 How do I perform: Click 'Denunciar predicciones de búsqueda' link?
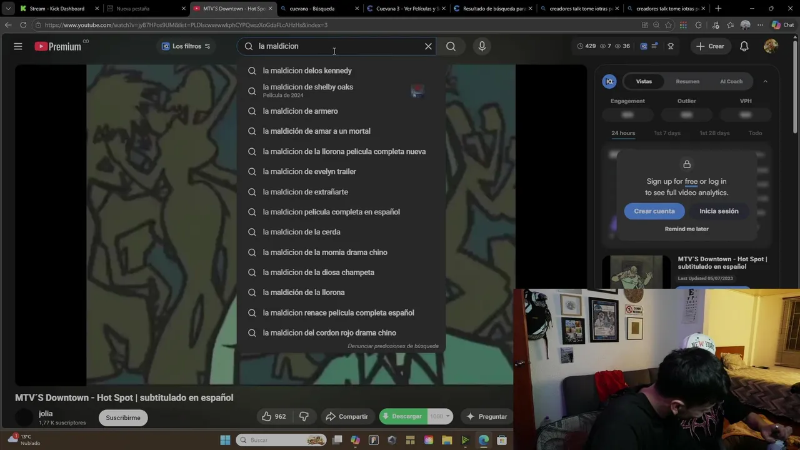coord(393,346)
